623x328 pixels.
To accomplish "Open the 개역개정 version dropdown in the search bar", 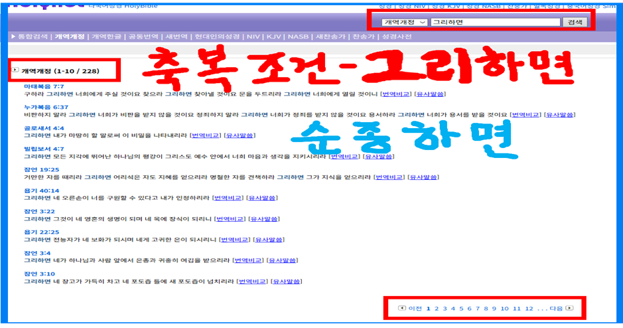I will point(404,22).
